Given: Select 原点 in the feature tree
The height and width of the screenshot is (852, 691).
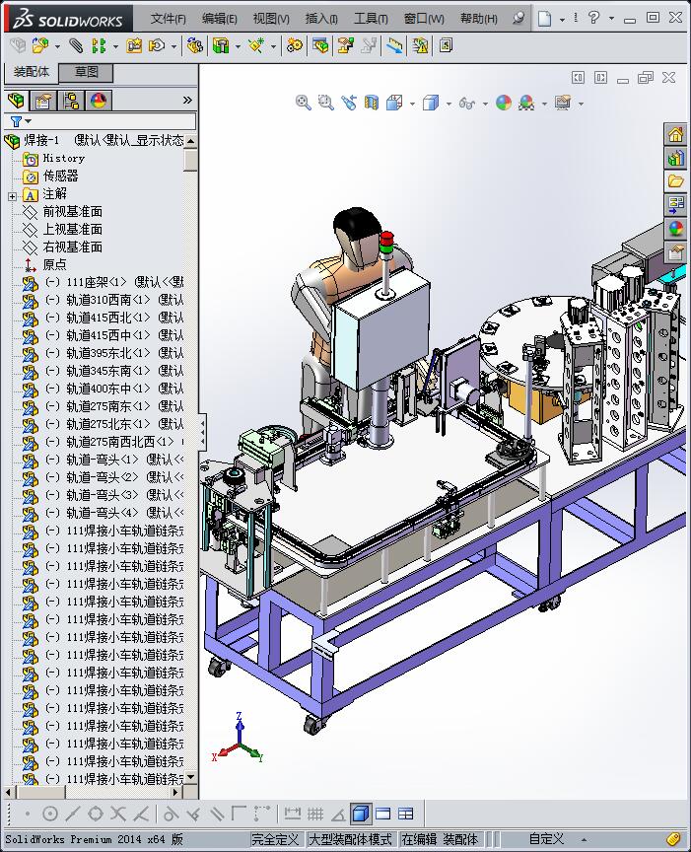Looking at the screenshot, I should pyautogui.click(x=54, y=264).
